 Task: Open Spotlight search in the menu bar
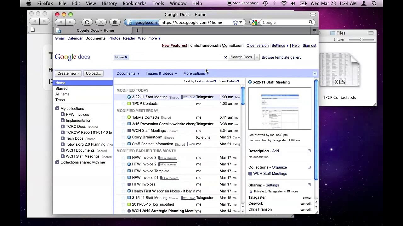[374, 3]
